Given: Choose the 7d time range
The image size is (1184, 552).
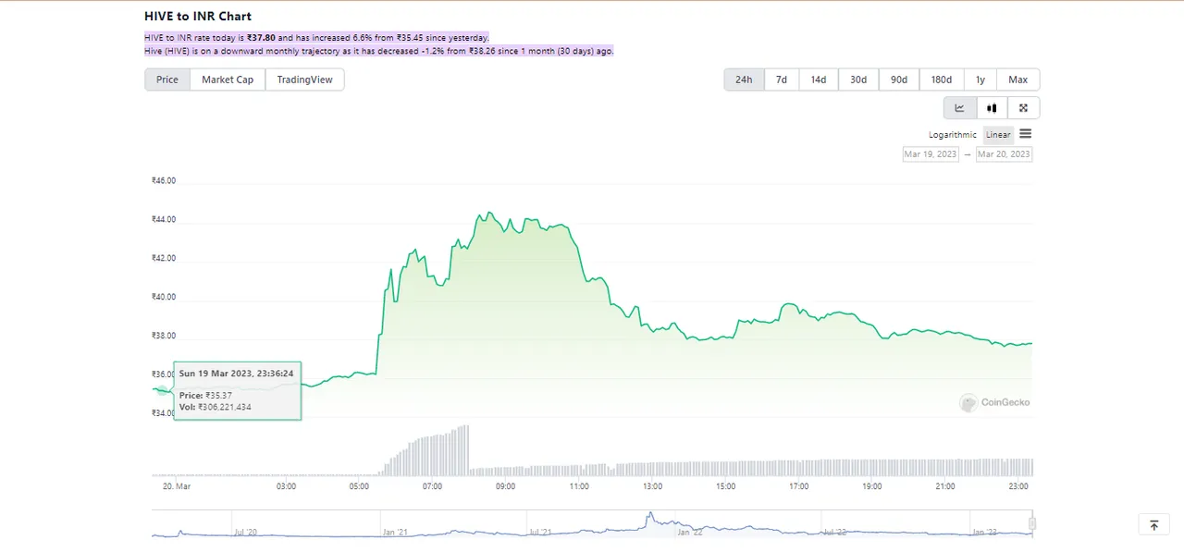Looking at the screenshot, I should coord(782,80).
